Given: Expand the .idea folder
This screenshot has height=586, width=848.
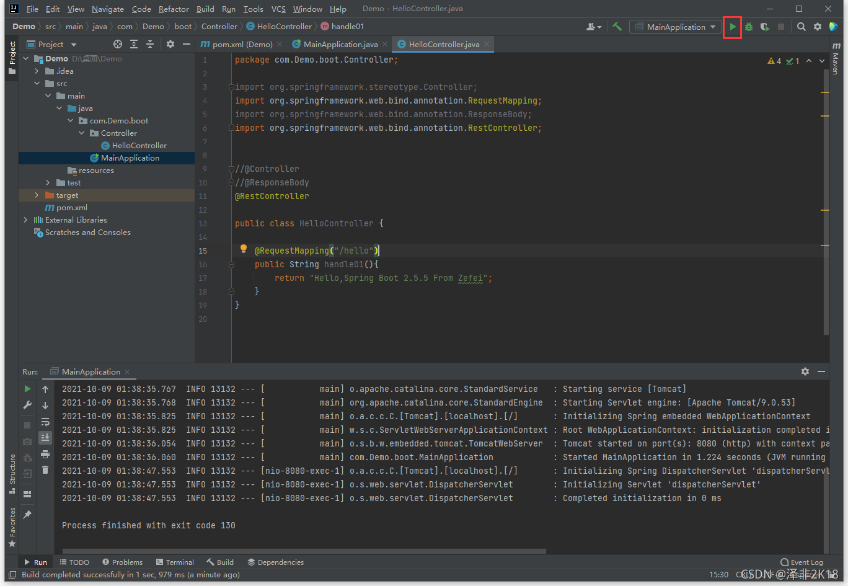Looking at the screenshot, I should tap(37, 71).
